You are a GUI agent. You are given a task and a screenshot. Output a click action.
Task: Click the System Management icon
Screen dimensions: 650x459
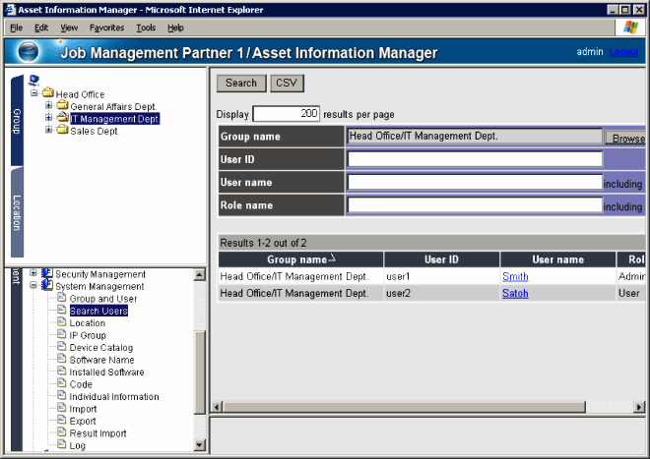(46, 286)
